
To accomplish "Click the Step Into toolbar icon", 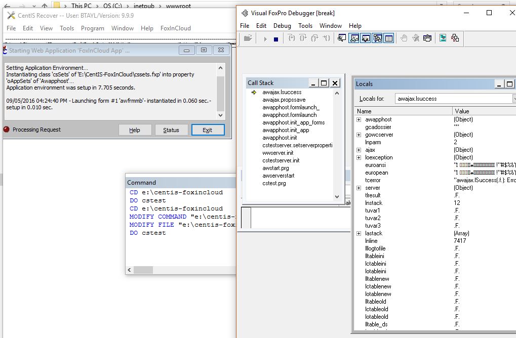I will click(x=292, y=38).
